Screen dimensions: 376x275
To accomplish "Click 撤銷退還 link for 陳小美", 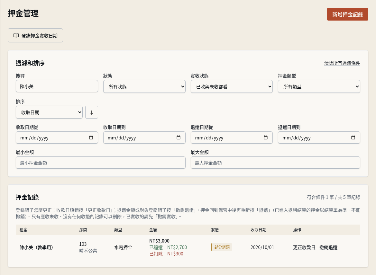I will tap(328, 247).
